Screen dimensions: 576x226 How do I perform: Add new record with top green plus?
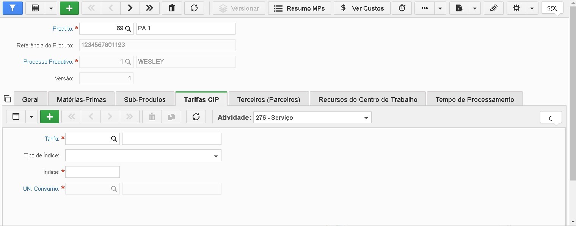tap(69, 8)
